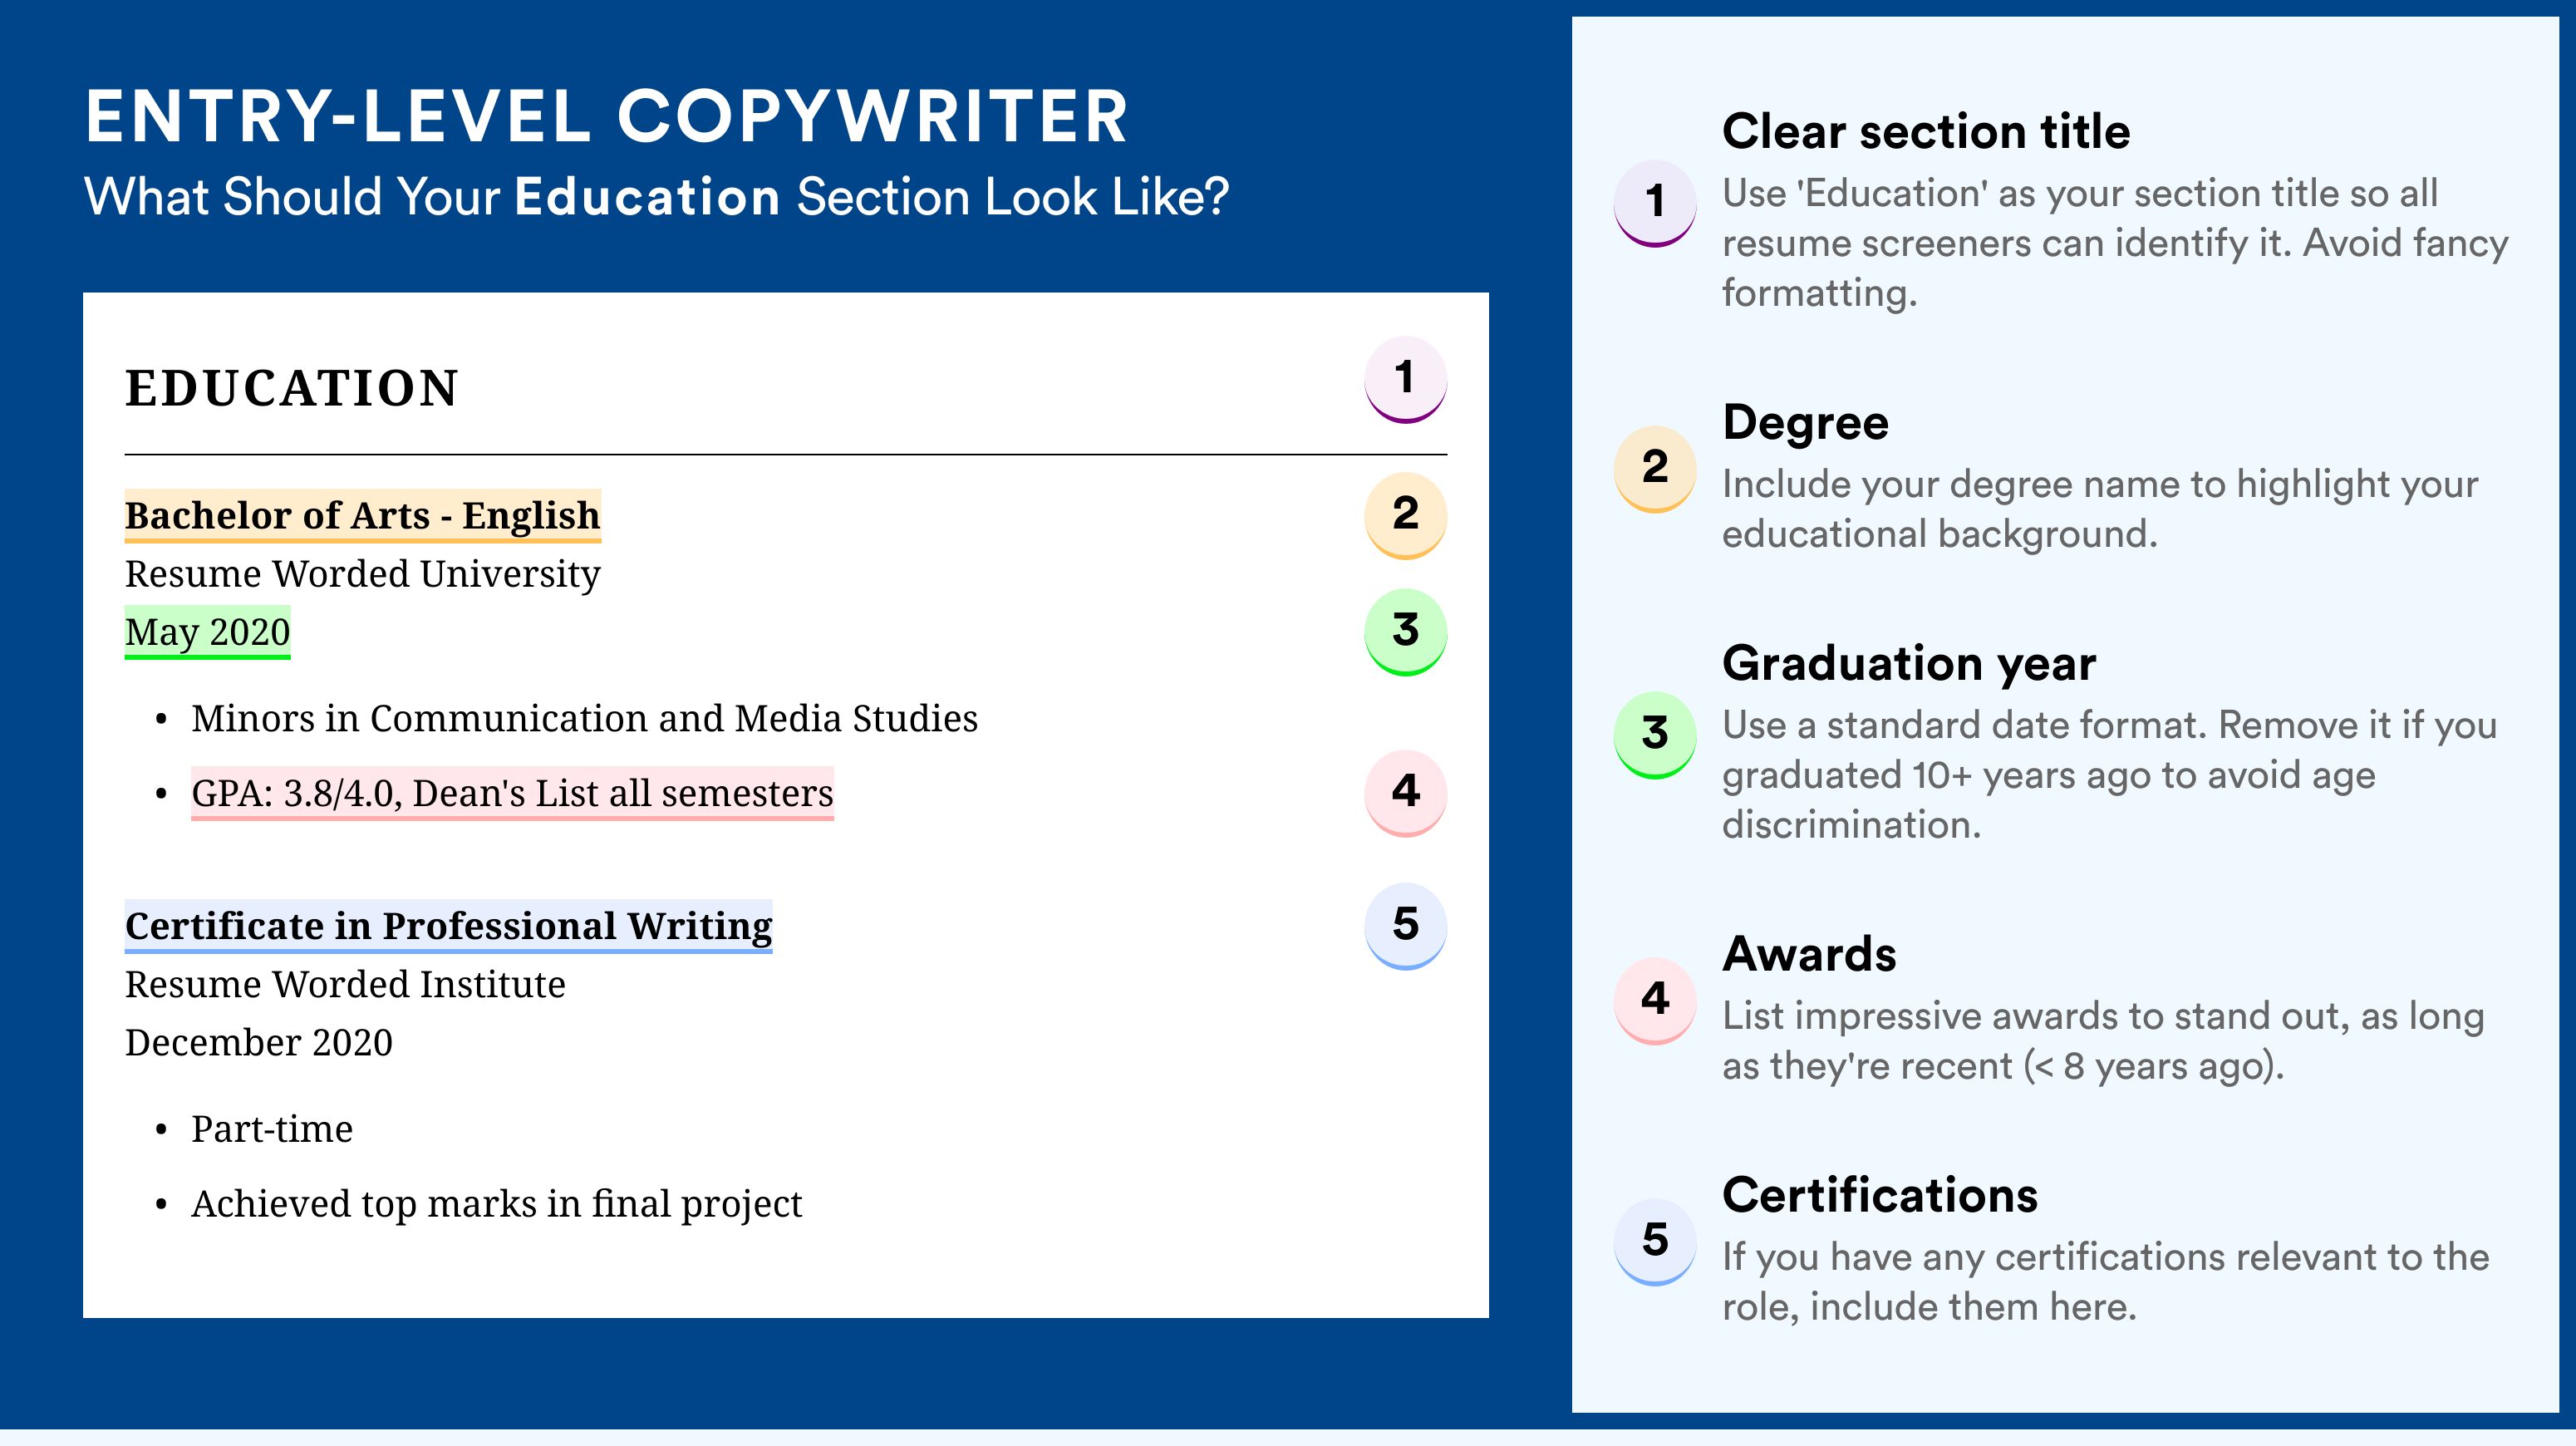
Task: Click the 'Include your degree name' description
Action: click(x=2100, y=509)
